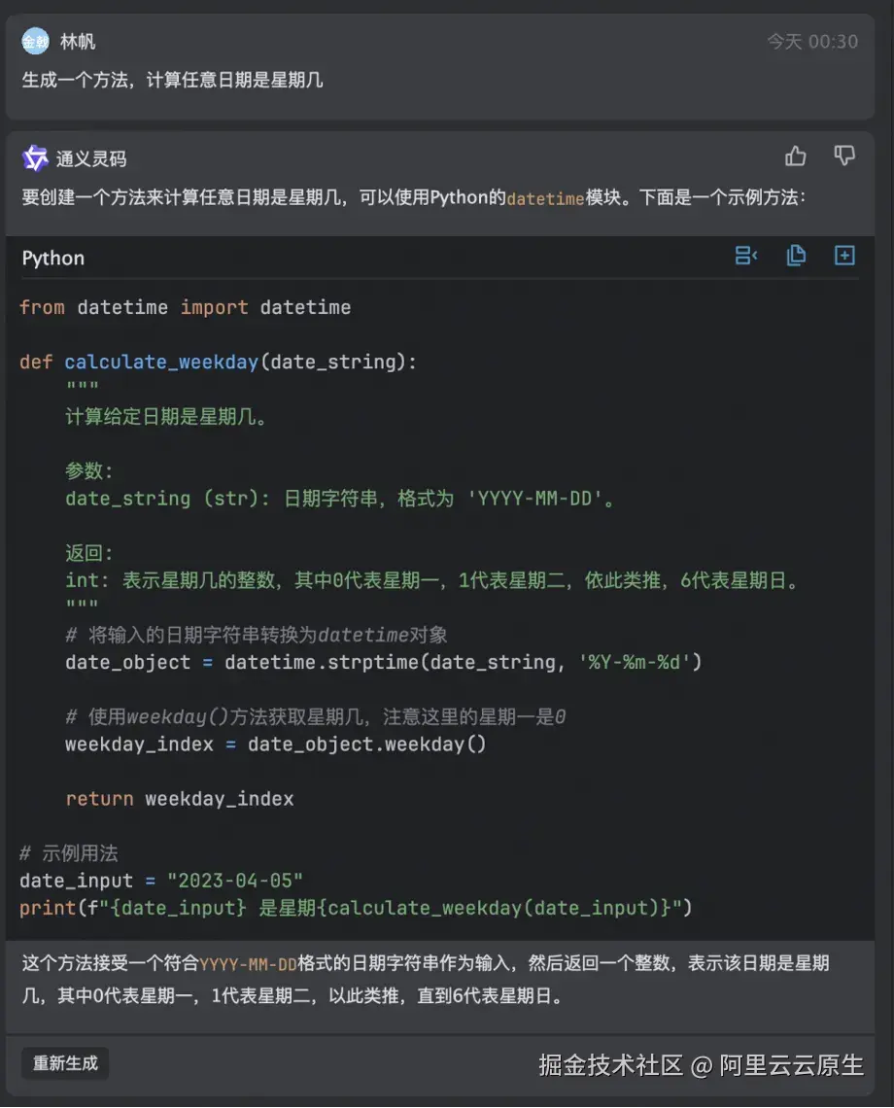Copy the Python code snippet
The image size is (894, 1108).
[795, 256]
